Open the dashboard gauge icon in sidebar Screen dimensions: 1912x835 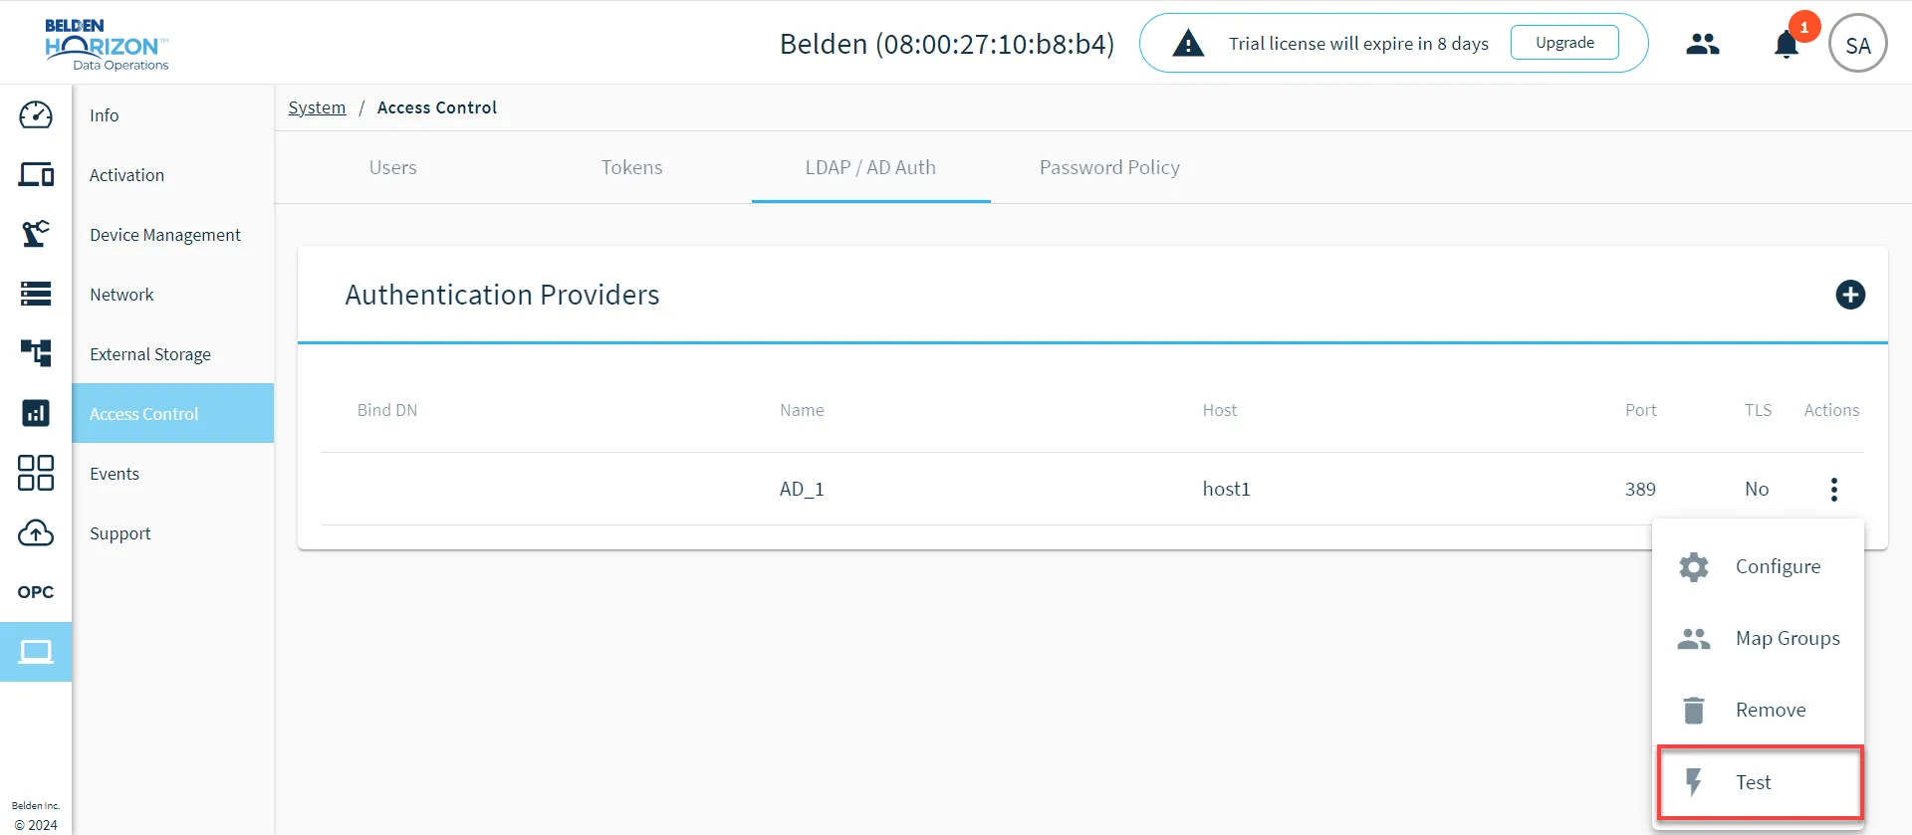(x=36, y=114)
